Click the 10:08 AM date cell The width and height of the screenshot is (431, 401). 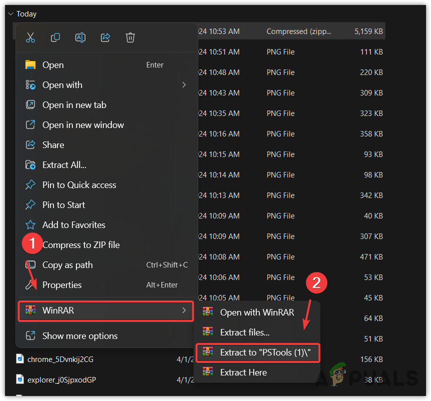(x=219, y=257)
